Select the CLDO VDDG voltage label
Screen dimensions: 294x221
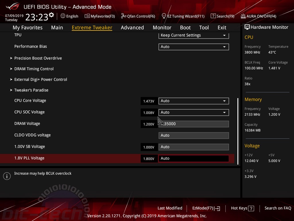click(x=32, y=135)
